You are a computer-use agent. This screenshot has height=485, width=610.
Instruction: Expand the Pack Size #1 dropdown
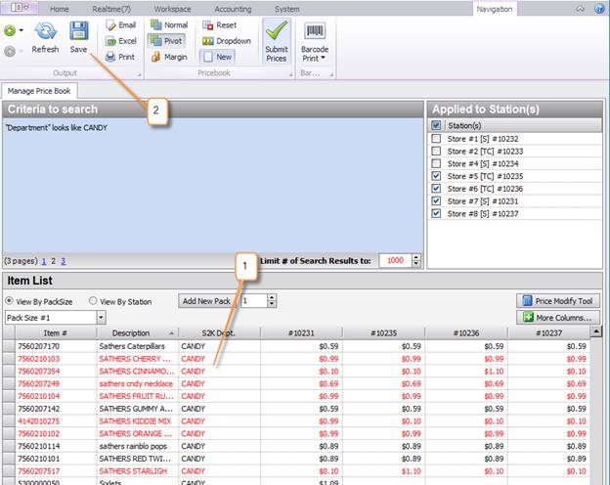click(100, 318)
